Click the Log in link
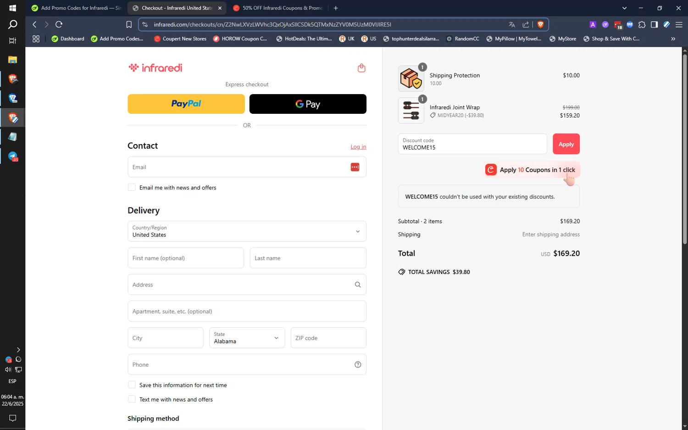Image resolution: width=688 pixels, height=430 pixels. (358, 147)
